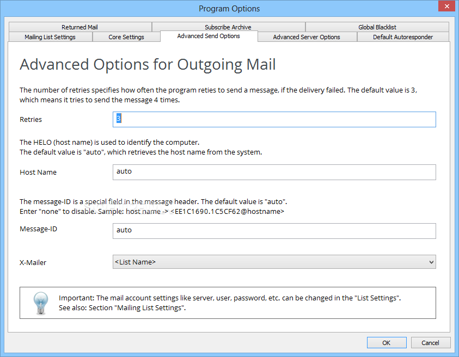The width and height of the screenshot is (459, 357).
Task: Open the Subscribe Archive tab
Action: (x=228, y=27)
